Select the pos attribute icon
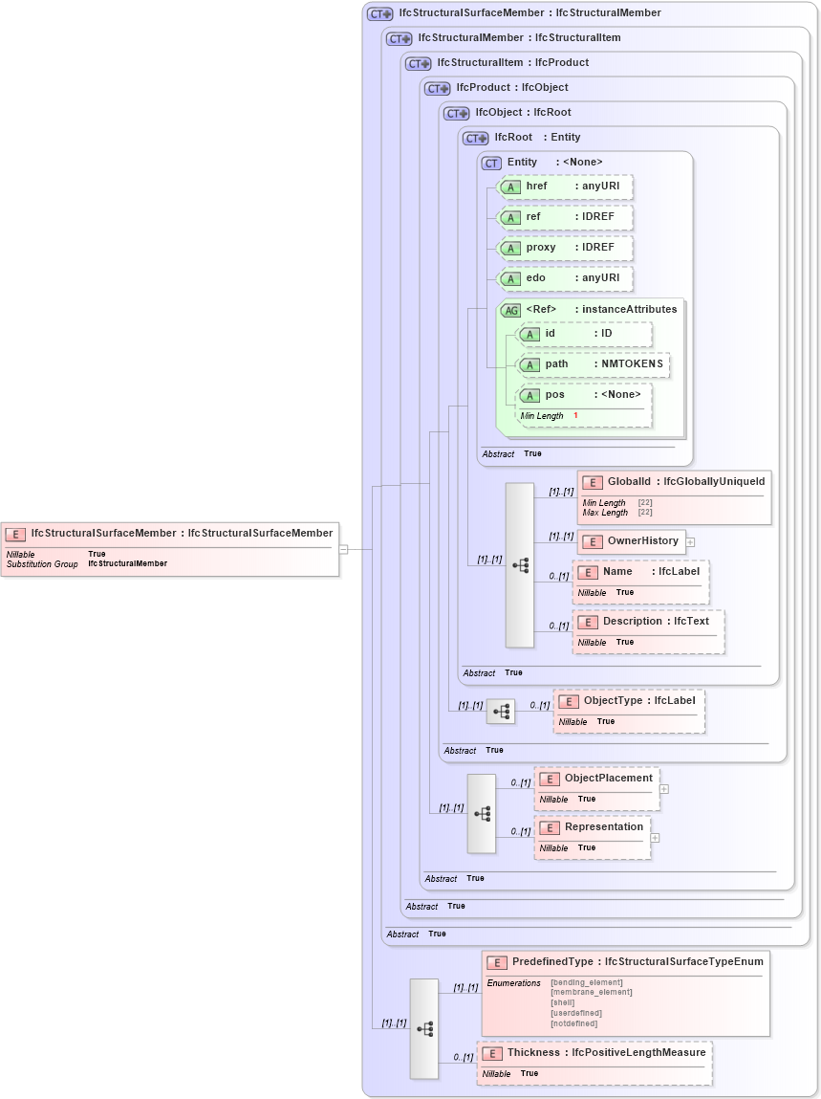The height and width of the screenshot is (1099, 821). pyautogui.click(x=531, y=394)
